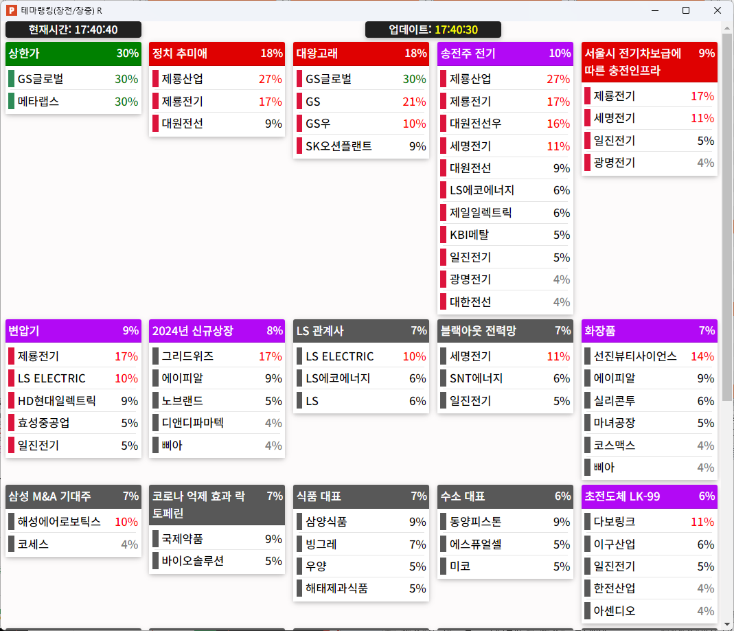The height and width of the screenshot is (631, 734).
Task: Select the 미코 5% row
Action: (x=505, y=566)
